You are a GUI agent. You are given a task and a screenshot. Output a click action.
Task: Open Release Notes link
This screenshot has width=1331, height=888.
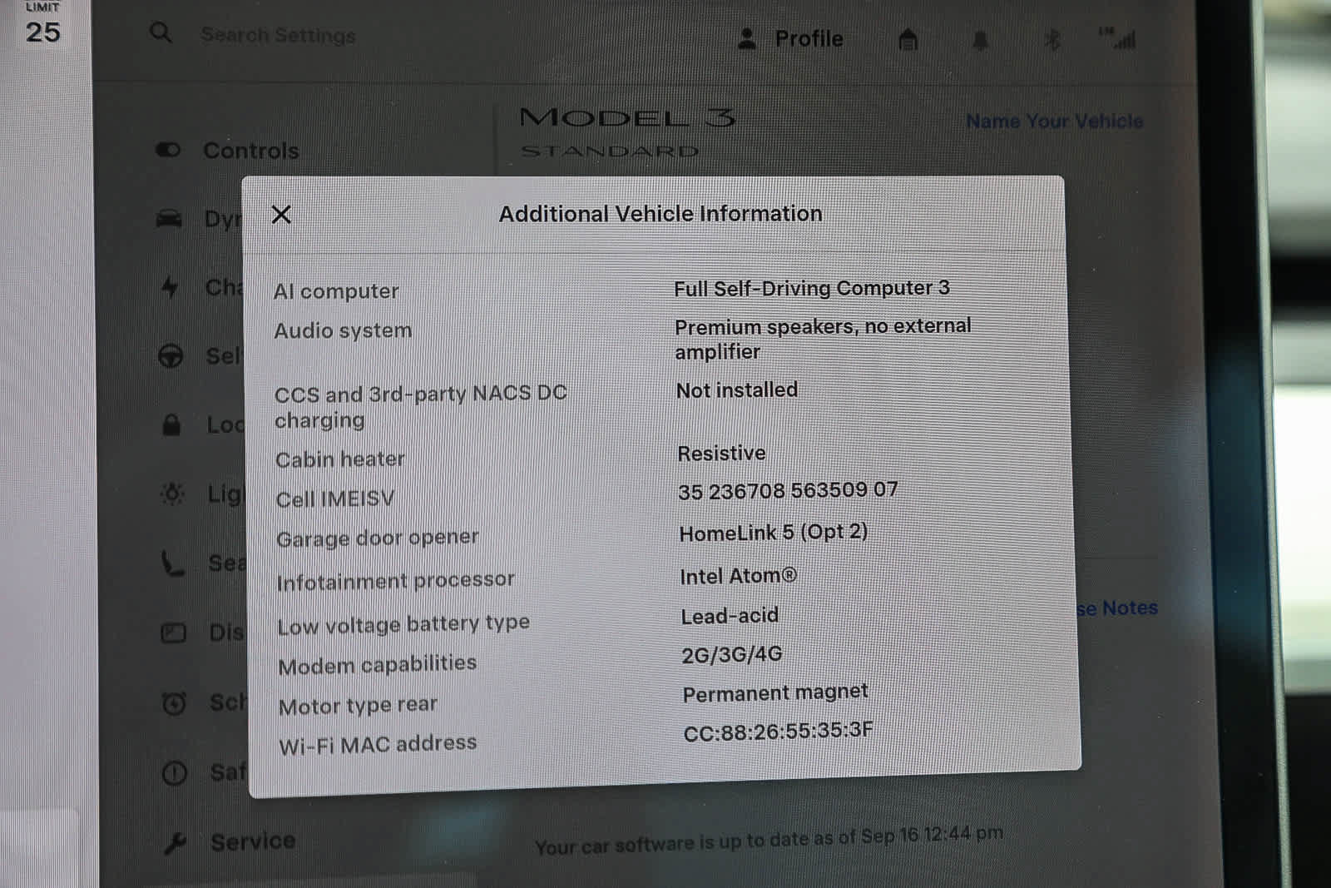1117,608
